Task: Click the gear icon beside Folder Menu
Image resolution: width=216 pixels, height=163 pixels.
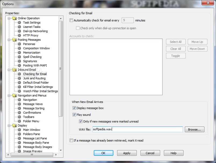Action: coord(19,121)
